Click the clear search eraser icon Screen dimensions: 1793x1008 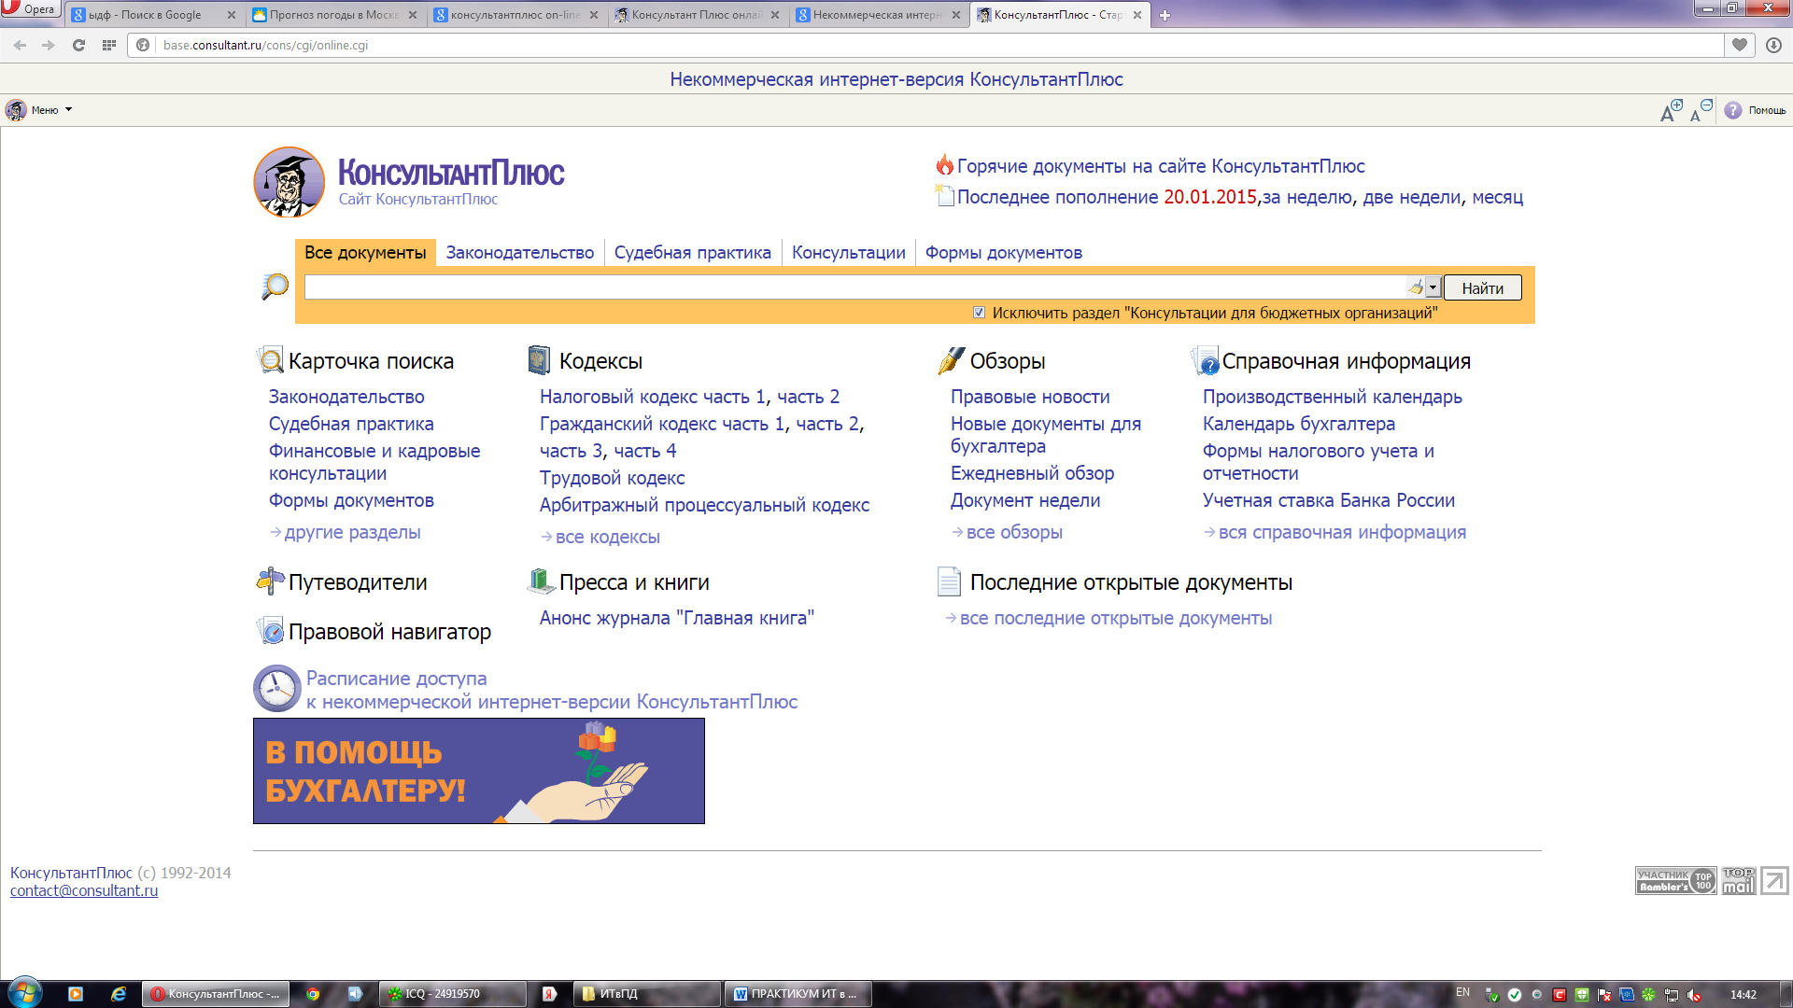point(1416,287)
